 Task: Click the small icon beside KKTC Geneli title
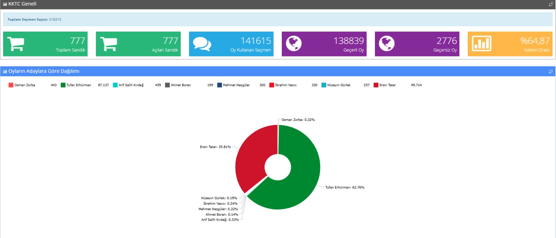(x=5, y=4)
